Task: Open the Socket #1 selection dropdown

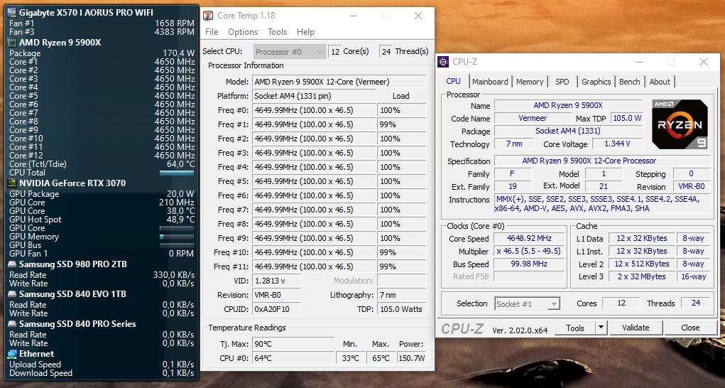Action: click(527, 304)
